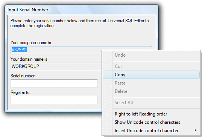Choose Select All menu entry
Viewport: 202px width, 137px height.
click(151, 103)
